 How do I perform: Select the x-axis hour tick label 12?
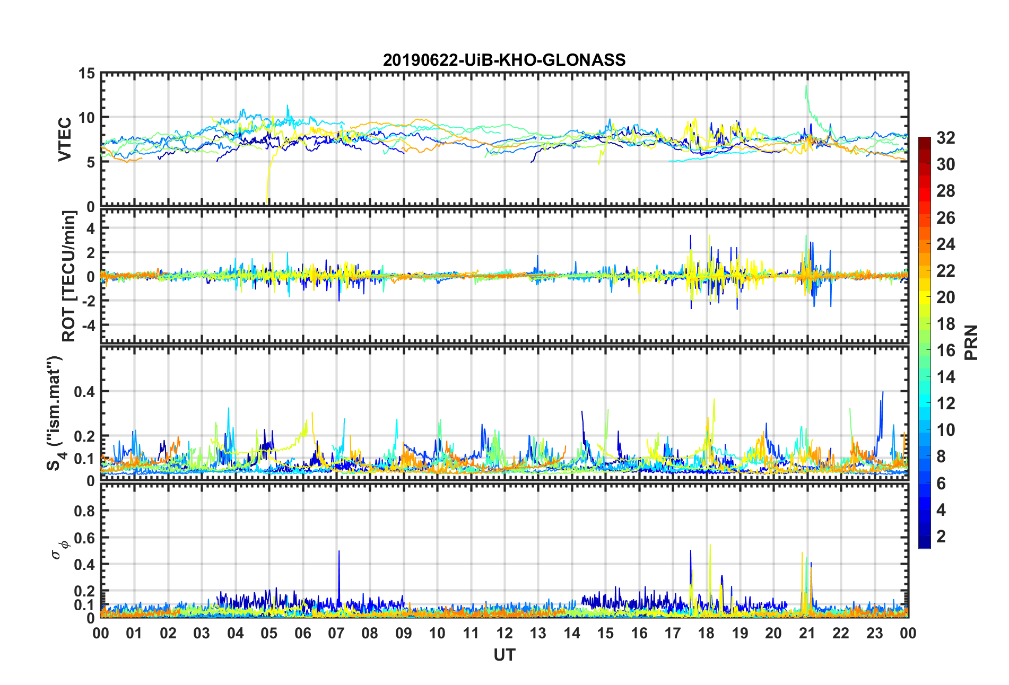click(505, 633)
